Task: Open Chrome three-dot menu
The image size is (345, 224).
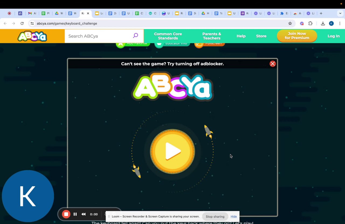Action: point(340,23)
